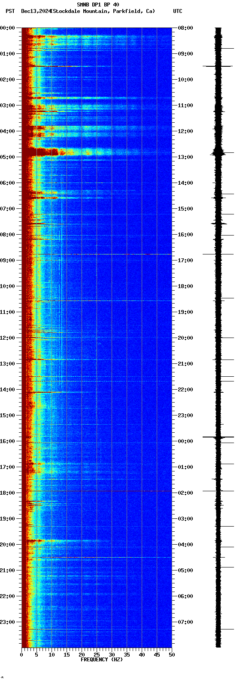Viewport: 237px width, 682px height.
Task: Click UTC time label "06:00" on right axis
Action: coord(185,596)
